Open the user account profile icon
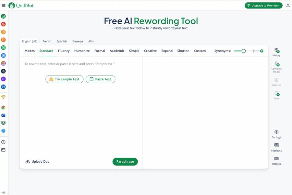 click(x=288, y=5)
